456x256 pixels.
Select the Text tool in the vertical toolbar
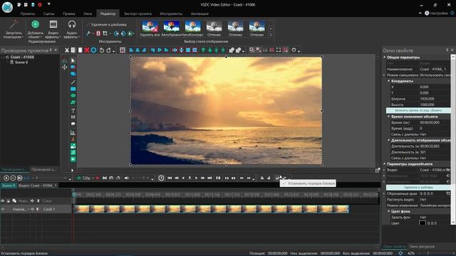(73, 111)
